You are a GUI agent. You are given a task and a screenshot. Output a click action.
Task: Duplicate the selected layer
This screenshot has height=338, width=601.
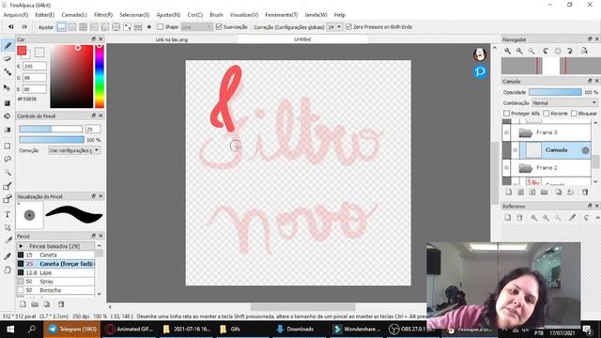(559, 192)
